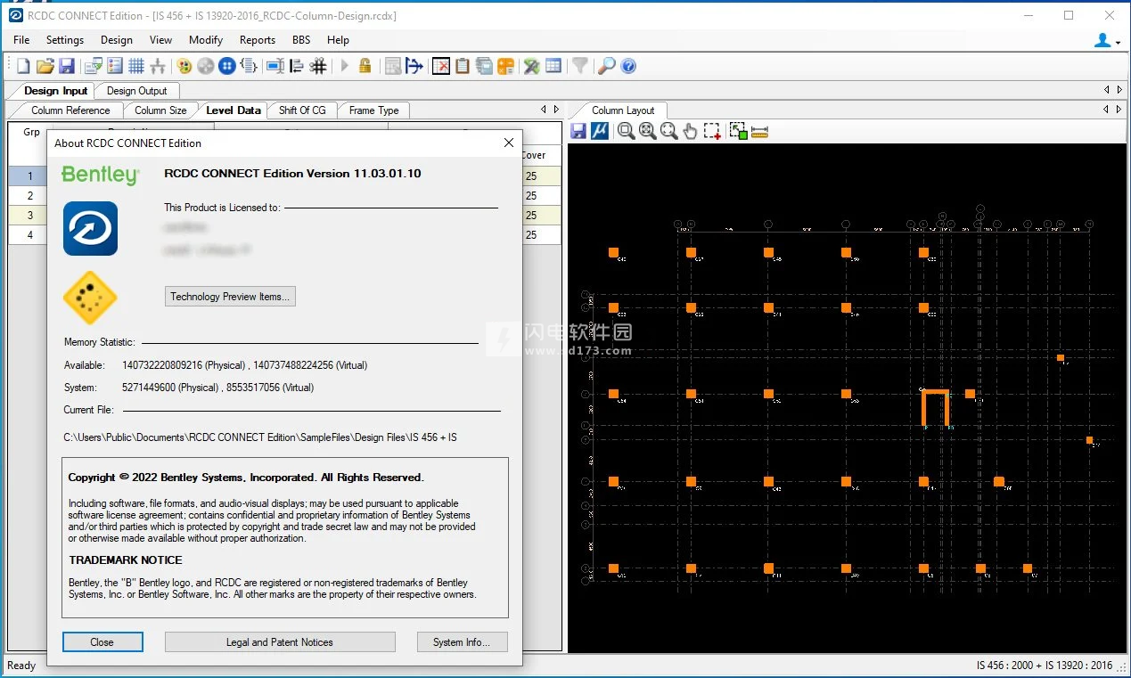The width and height of the screenshot is (1131, 678).
Task: Open the Reports menu
Action: click(258, 40)
